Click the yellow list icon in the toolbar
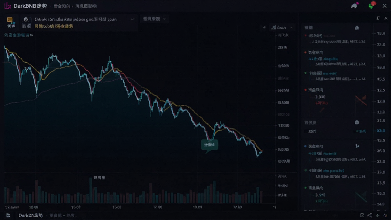 [x=10, y=19]
